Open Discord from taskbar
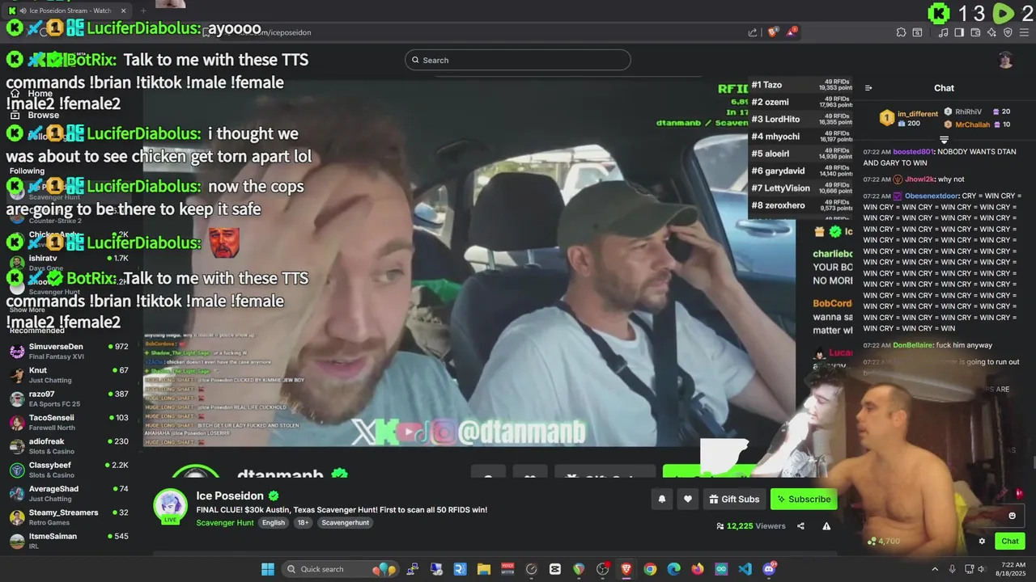This screenshot has width=1036, height=582. point(769,569)
